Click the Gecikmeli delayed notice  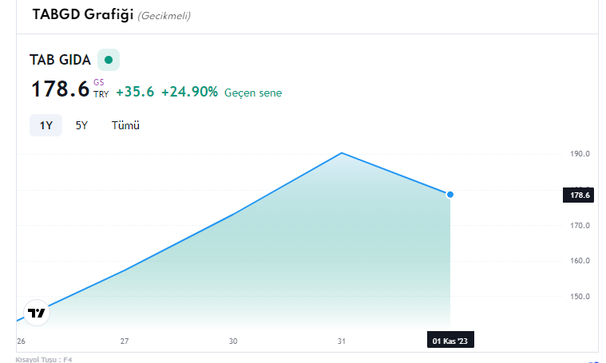(164, 16)
